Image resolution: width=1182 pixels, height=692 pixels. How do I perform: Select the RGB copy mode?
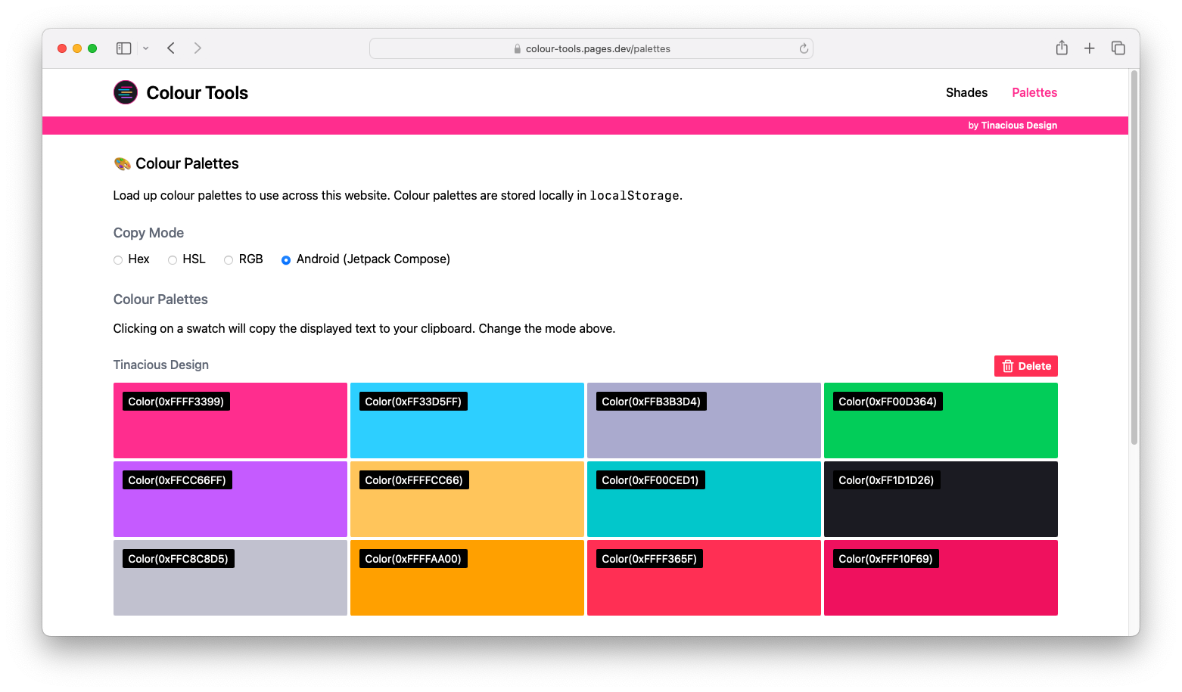pyautogui.click(x=229, y=260)
